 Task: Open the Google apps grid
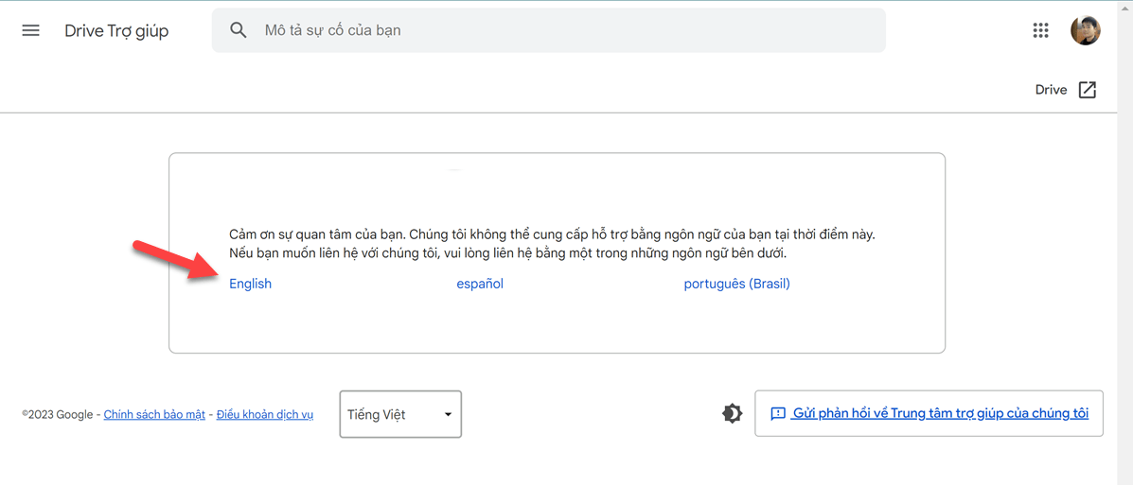[x=1040, y=30]
